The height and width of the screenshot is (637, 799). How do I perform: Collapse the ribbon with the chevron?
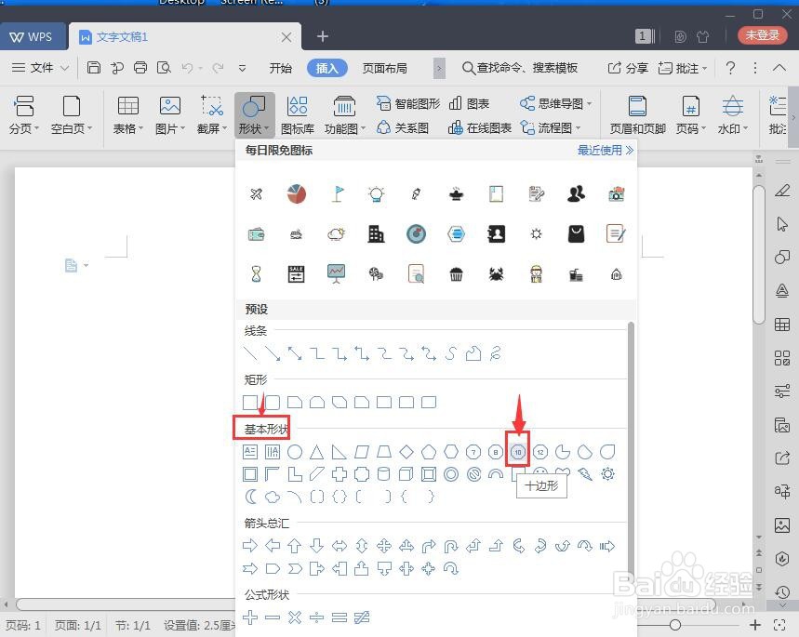click(779, 67)
